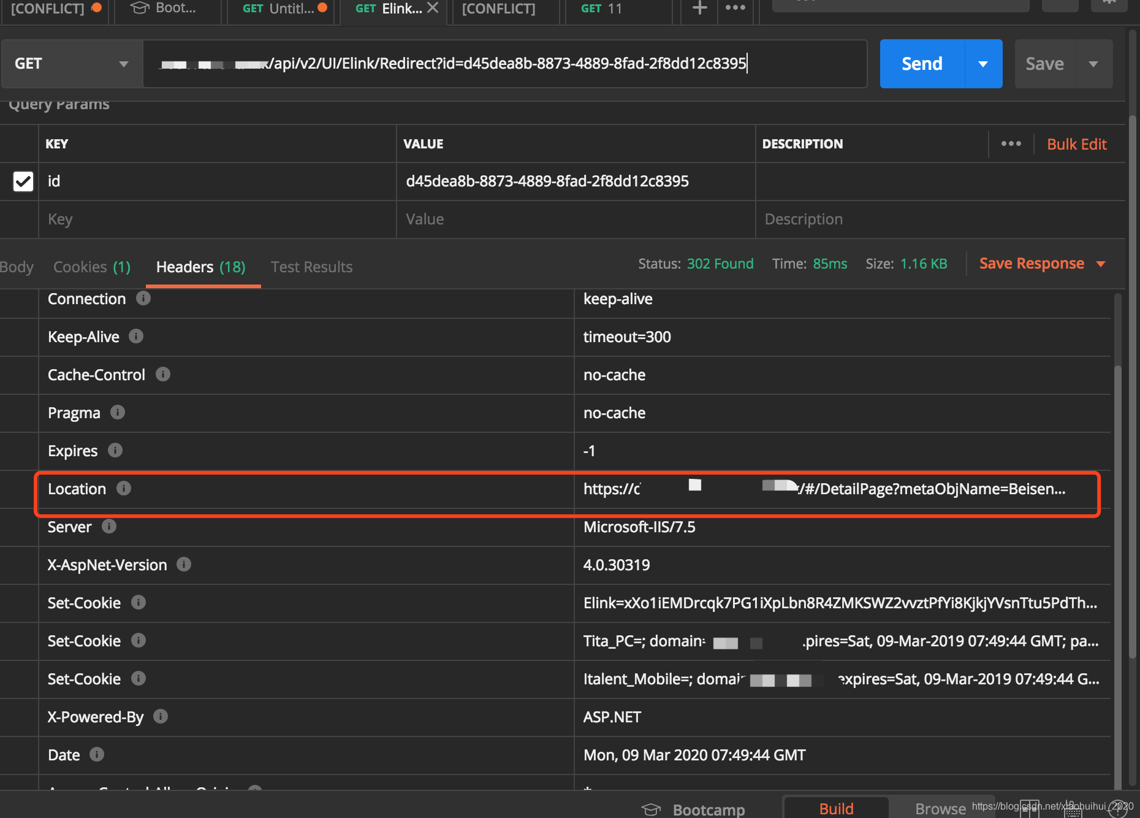Click info icon beside the Italent_Mobile Set-Cookie header

pos(139,679)
